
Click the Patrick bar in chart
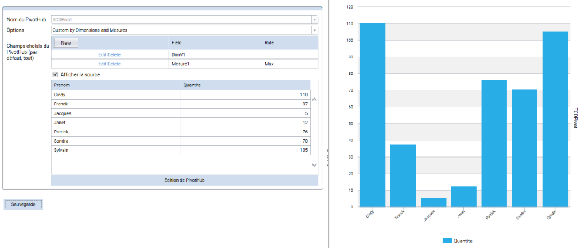point(494,143)
